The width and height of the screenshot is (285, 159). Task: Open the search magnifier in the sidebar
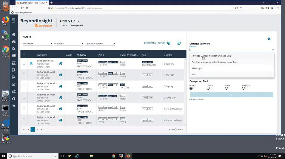(14, 49)
